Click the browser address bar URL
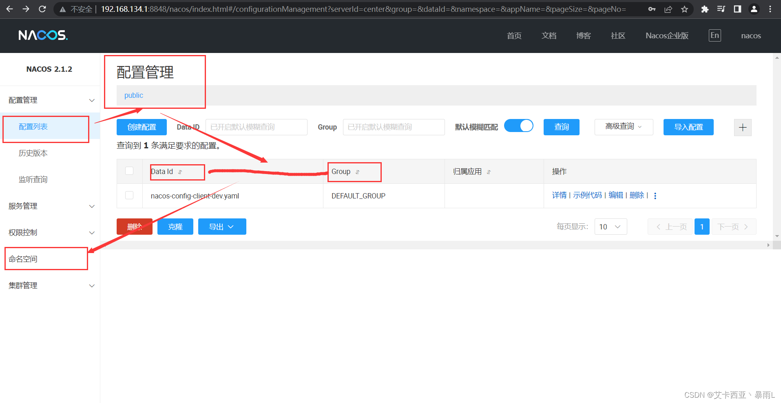The width and height of the screenshot is (781, 403). point(363,9)
